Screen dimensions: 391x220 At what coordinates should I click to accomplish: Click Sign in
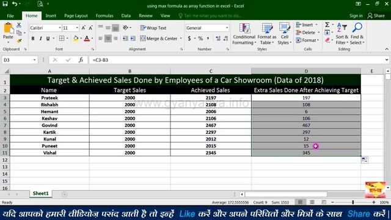pos(356,16)
